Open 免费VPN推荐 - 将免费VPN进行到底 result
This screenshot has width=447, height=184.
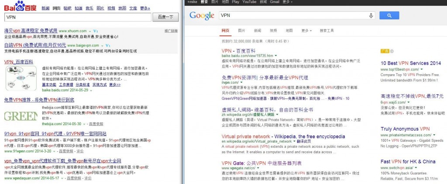point(39,100)
